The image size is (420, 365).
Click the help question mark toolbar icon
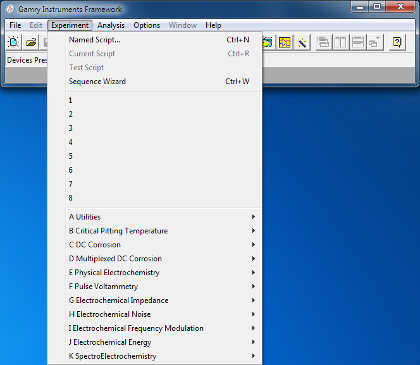pos(397,42)
